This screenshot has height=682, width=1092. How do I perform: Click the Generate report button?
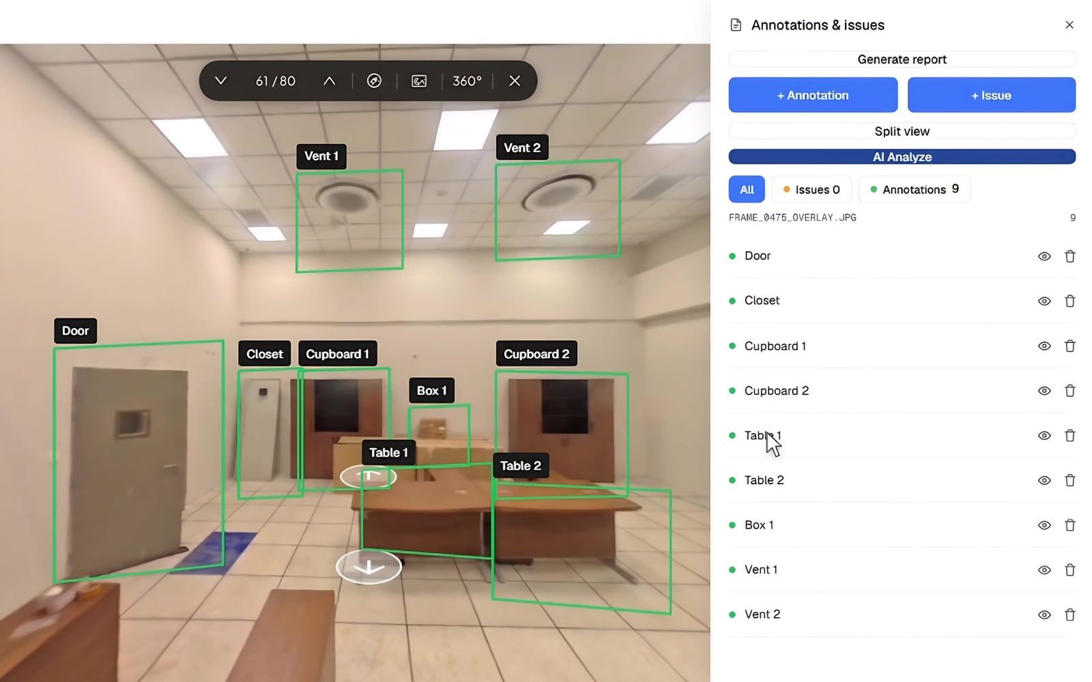[902, 59]
